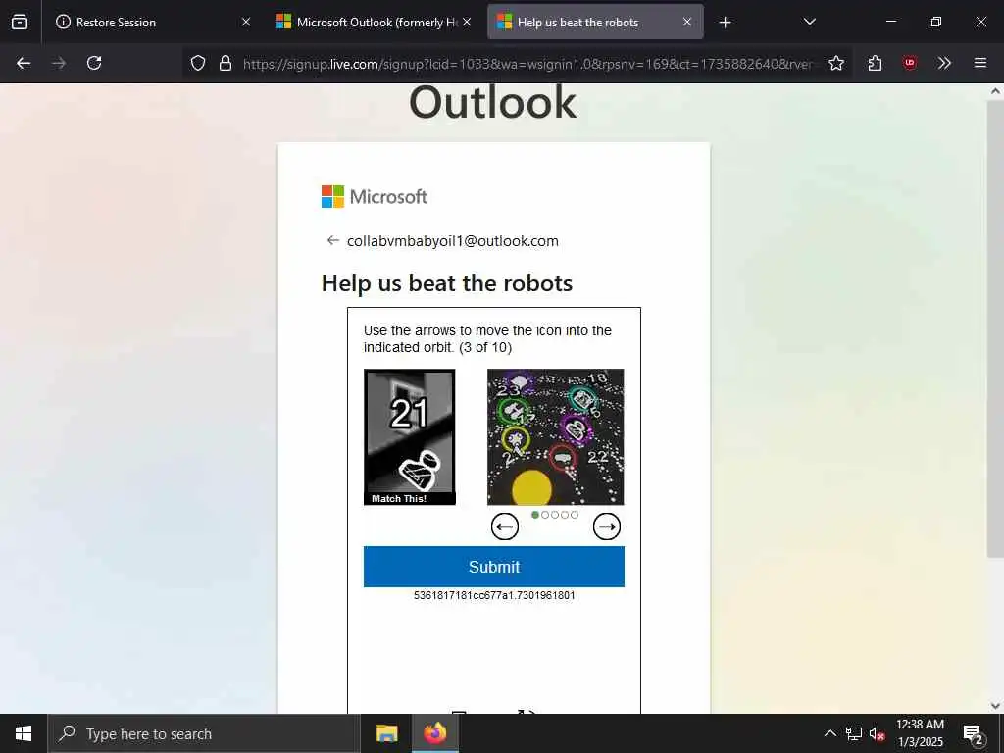1004x753 pixels.
Task: Open network status in system tray
Action: 853,733
